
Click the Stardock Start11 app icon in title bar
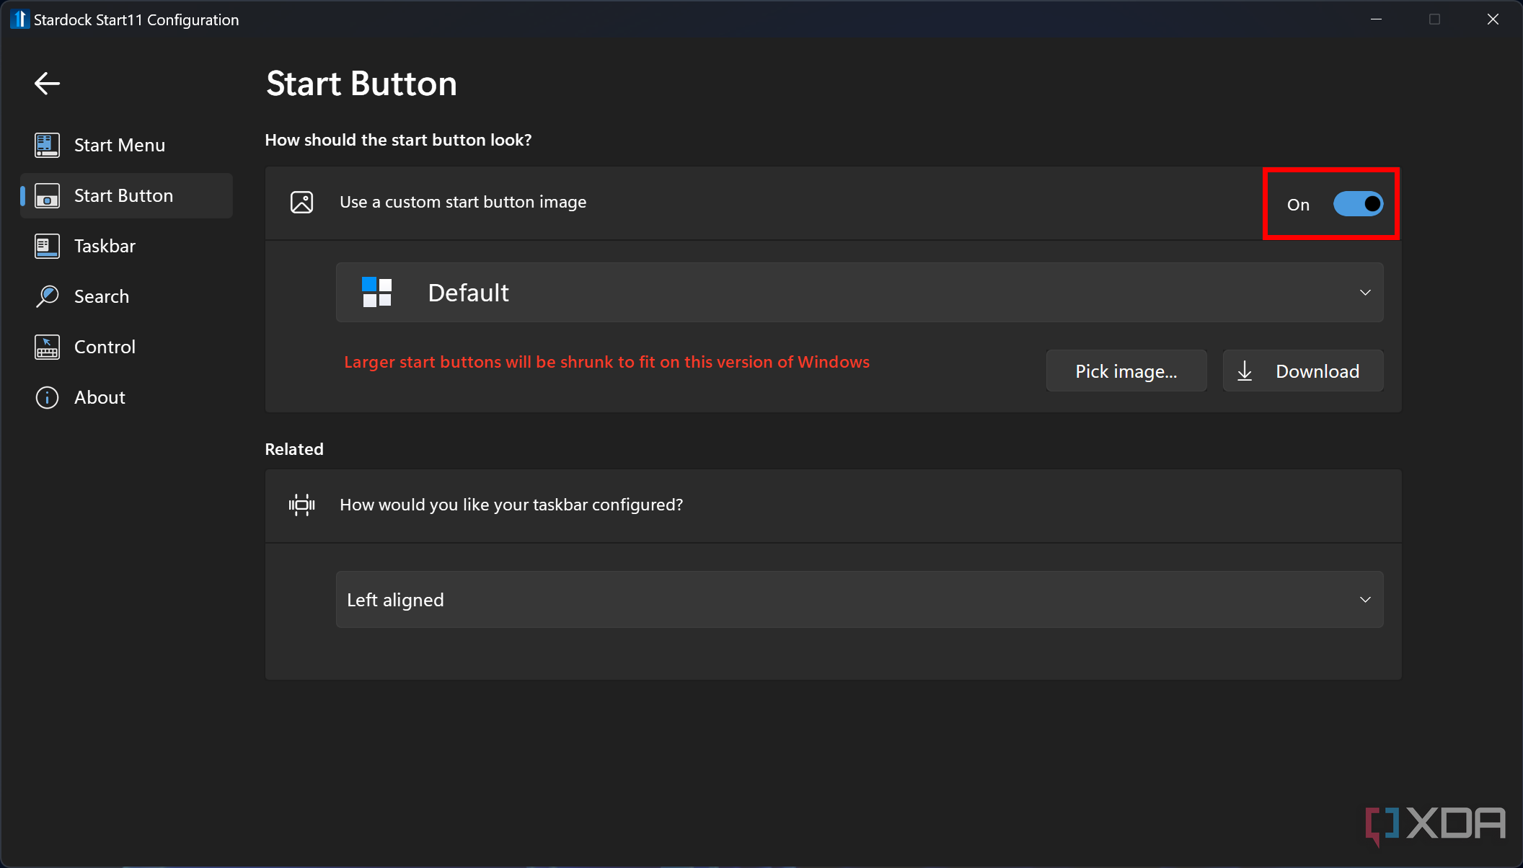coord(19,19)
